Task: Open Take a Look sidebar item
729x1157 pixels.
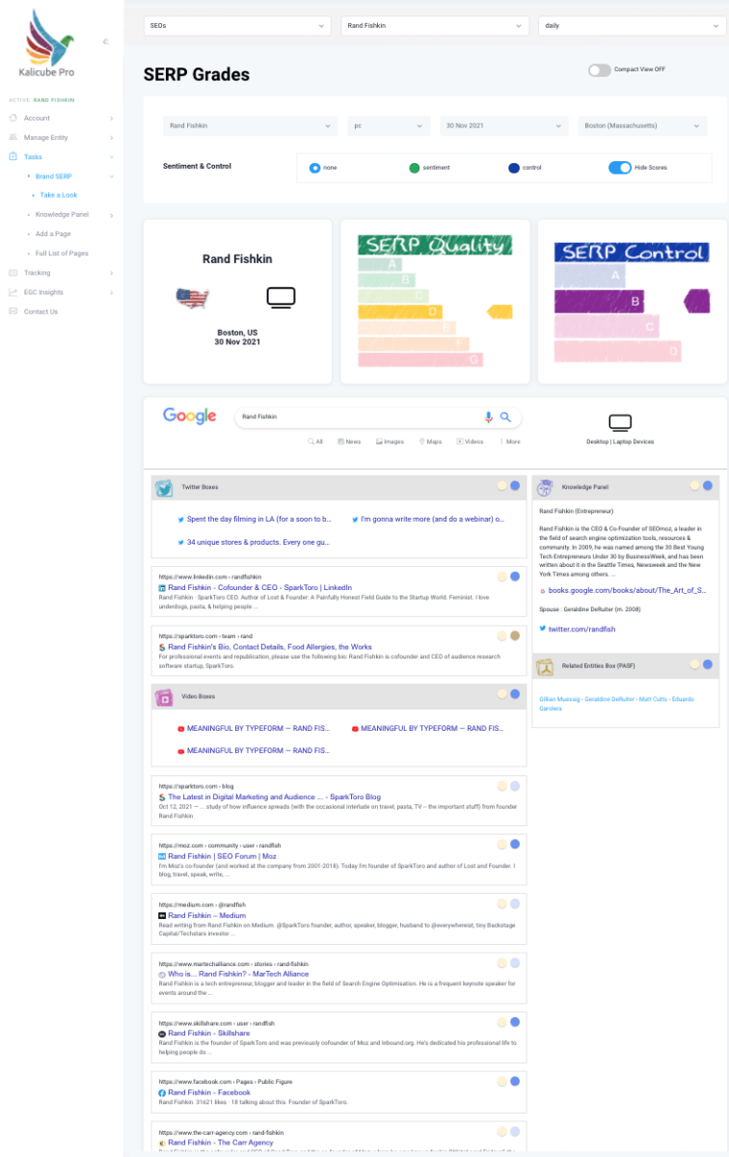Action: coord(59,195)
